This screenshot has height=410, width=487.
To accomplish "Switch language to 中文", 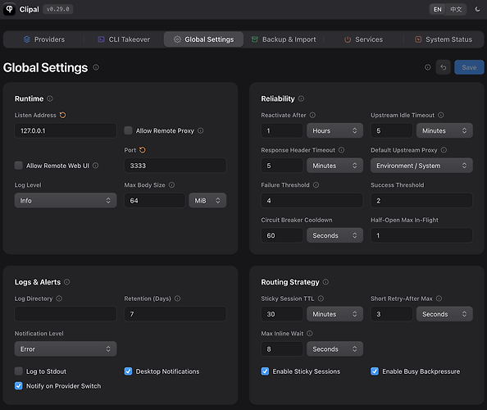I will (456, 9).
